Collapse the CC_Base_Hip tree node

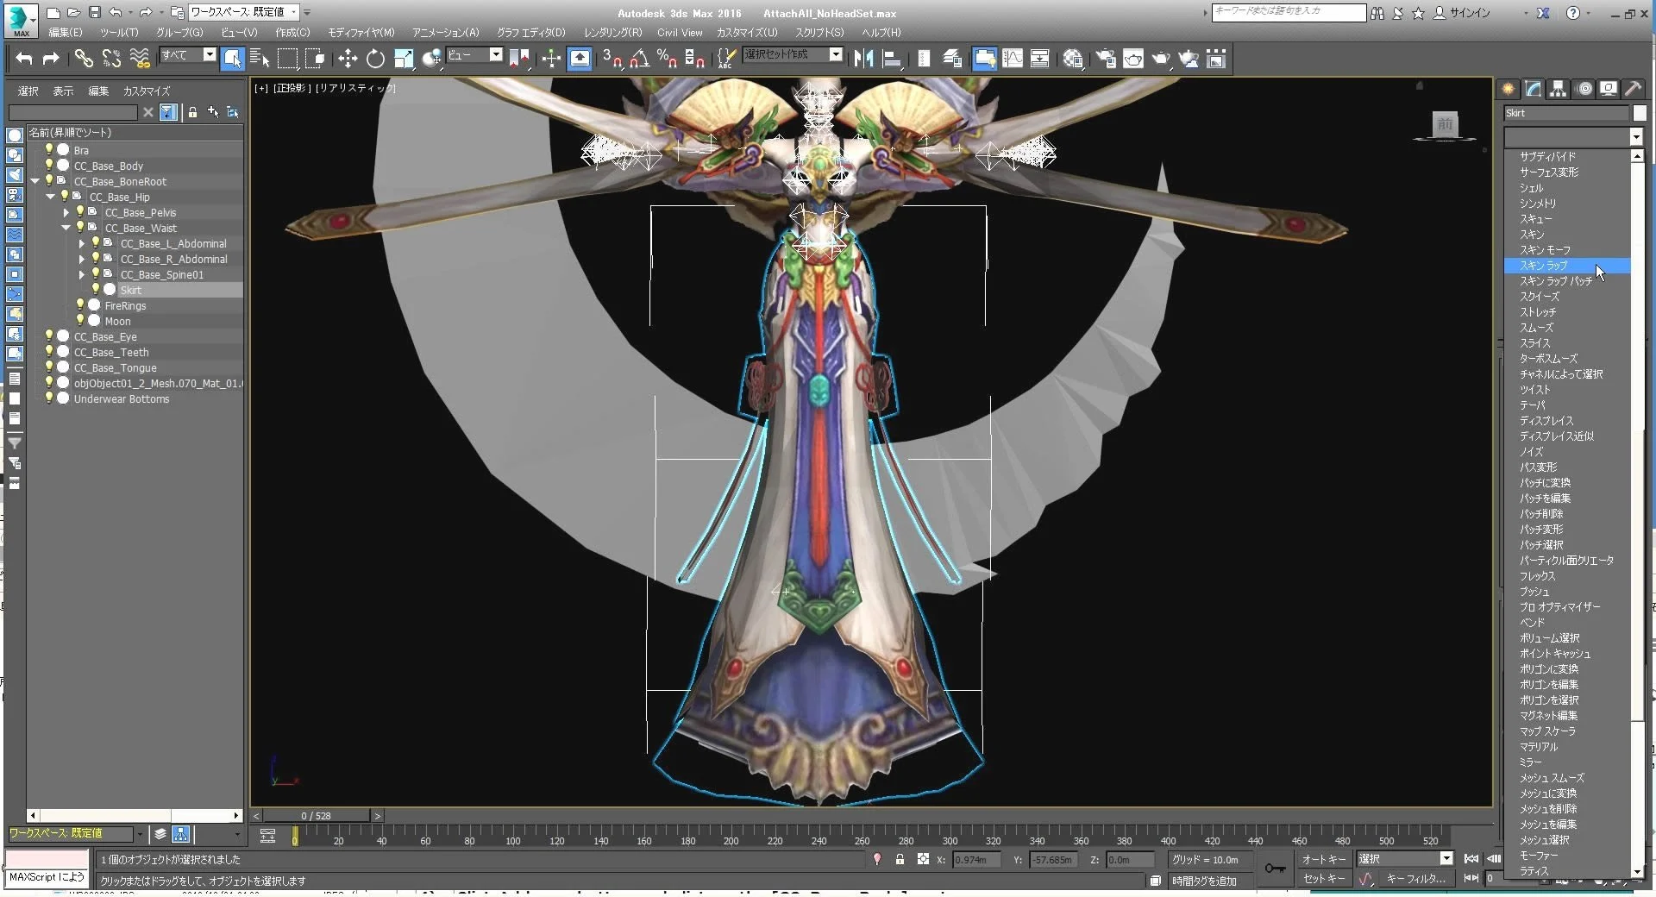[51, 197]
